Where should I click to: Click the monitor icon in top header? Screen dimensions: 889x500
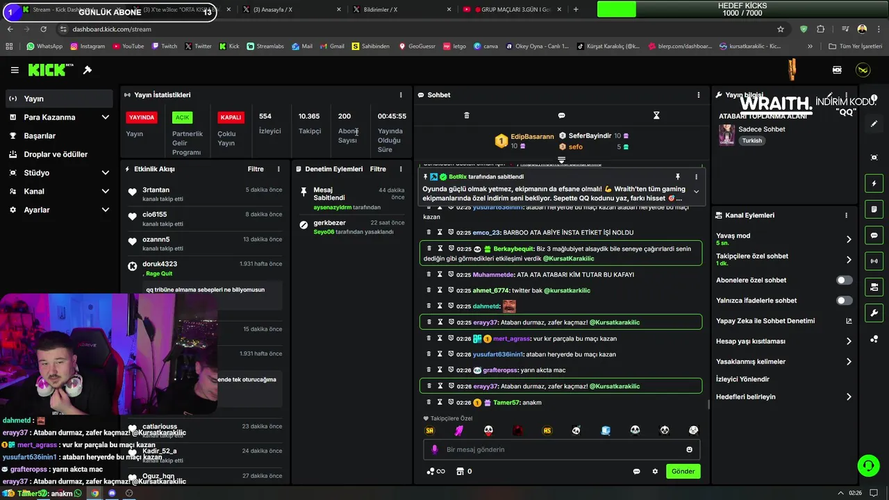tap(837, 70)
